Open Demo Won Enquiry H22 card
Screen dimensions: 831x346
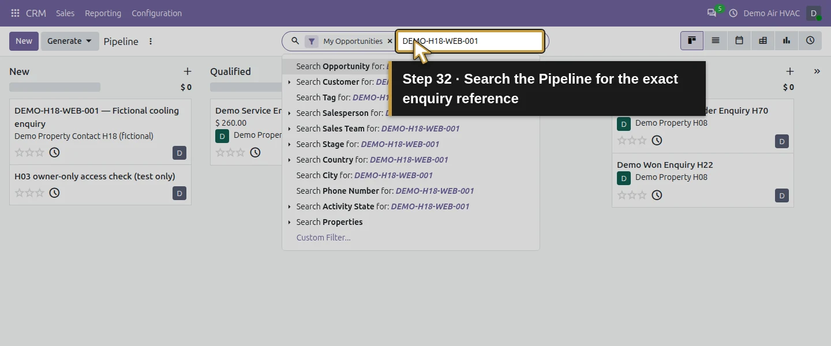[703, 180]
